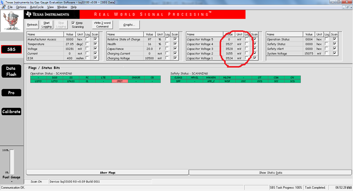Click the CHGOR status bit
This screenshot has width=353, height=191.
click(136, 77)
